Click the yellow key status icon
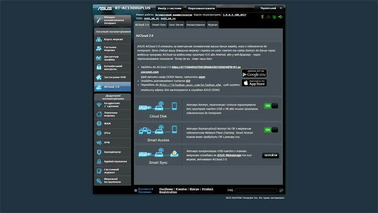The image size is (378, 213). click(262, 17)
